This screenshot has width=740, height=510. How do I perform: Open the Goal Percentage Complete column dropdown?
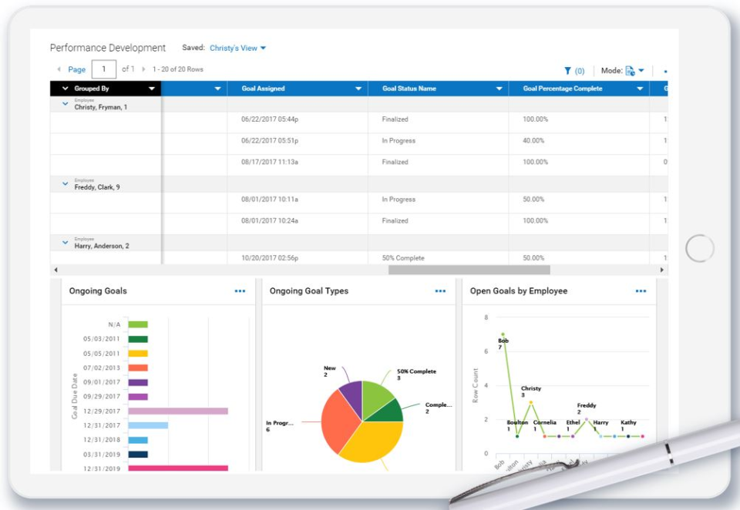[639, 88]
